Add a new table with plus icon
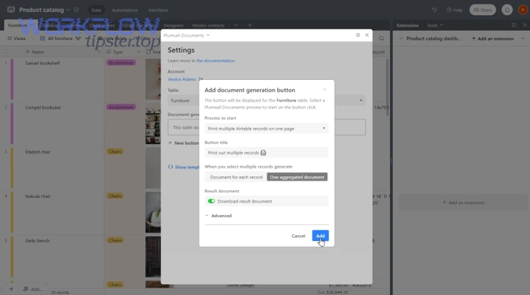This screenshot has height=295, width=530. click(x=250, y=25)
